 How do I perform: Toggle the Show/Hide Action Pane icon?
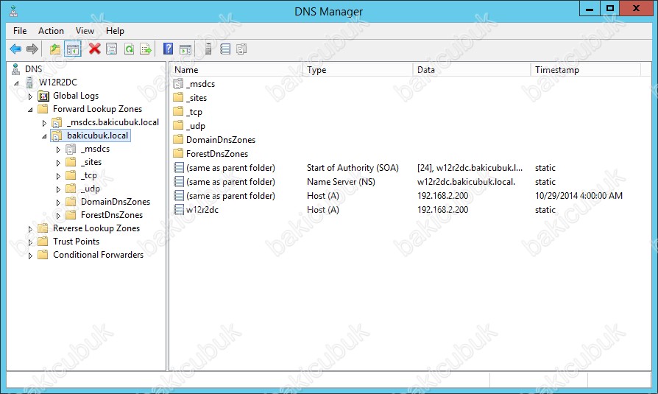(185, 49)
